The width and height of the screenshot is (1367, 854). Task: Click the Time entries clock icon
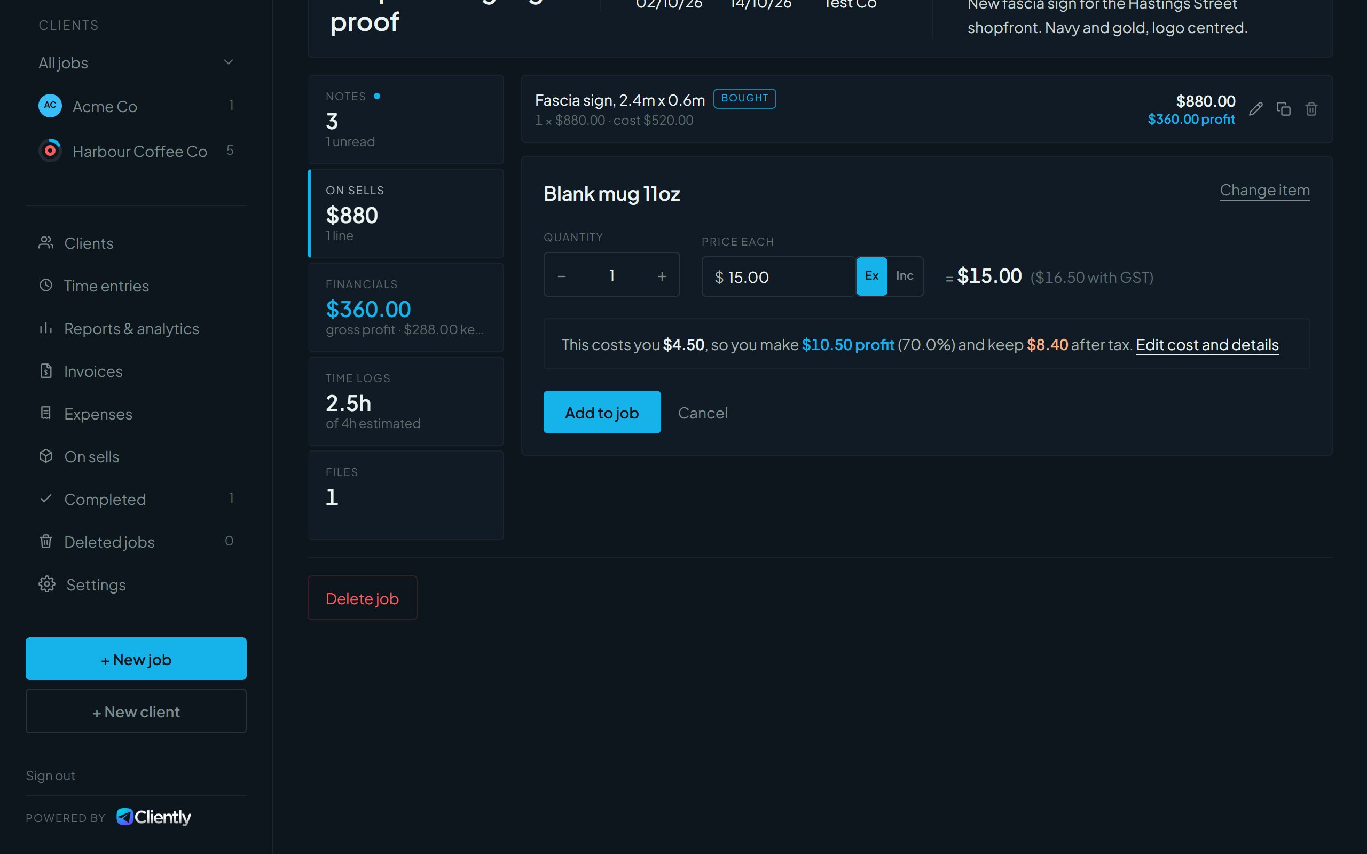click(x=46, y=285)
